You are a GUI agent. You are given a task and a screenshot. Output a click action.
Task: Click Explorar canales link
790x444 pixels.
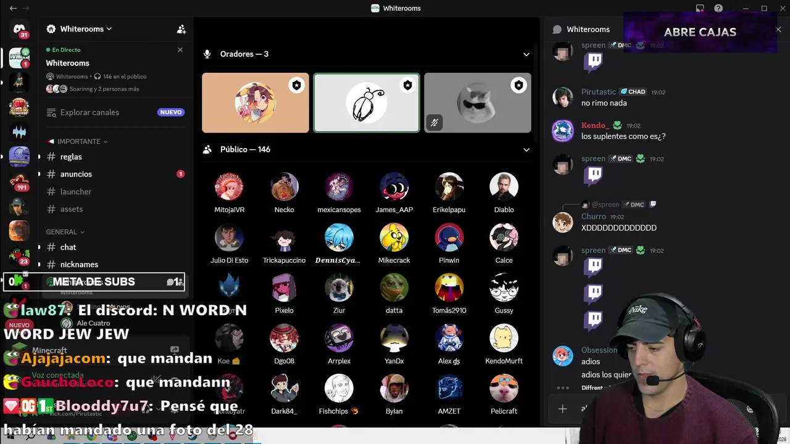89,112
